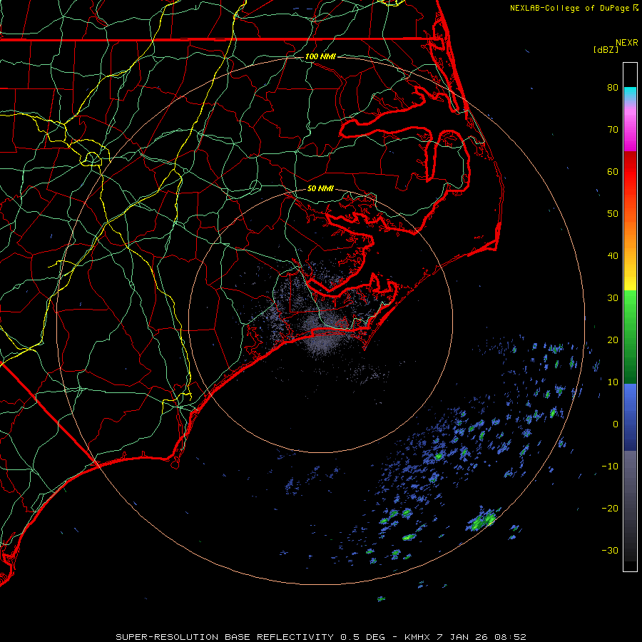The width and height of the screenshot is (642, 642).
Task: Click the 20 value on dBZ scale
Action: coord(613,340)
